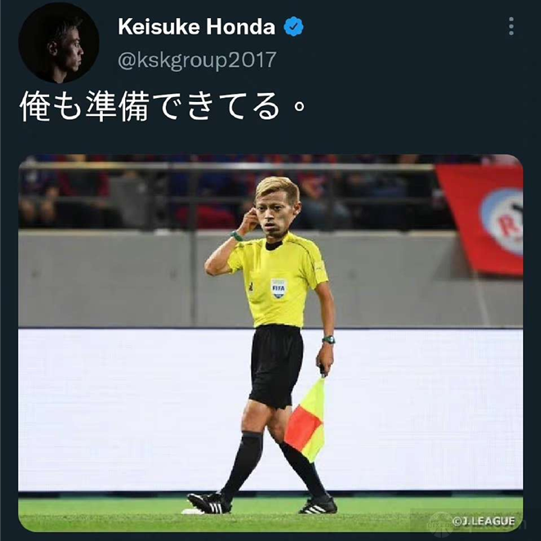Click the blue verified checkmark badge

click(x=293, y=27)
